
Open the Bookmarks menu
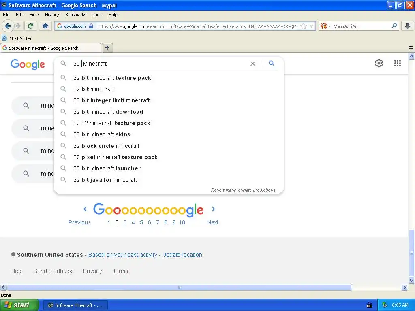point(75,15)
